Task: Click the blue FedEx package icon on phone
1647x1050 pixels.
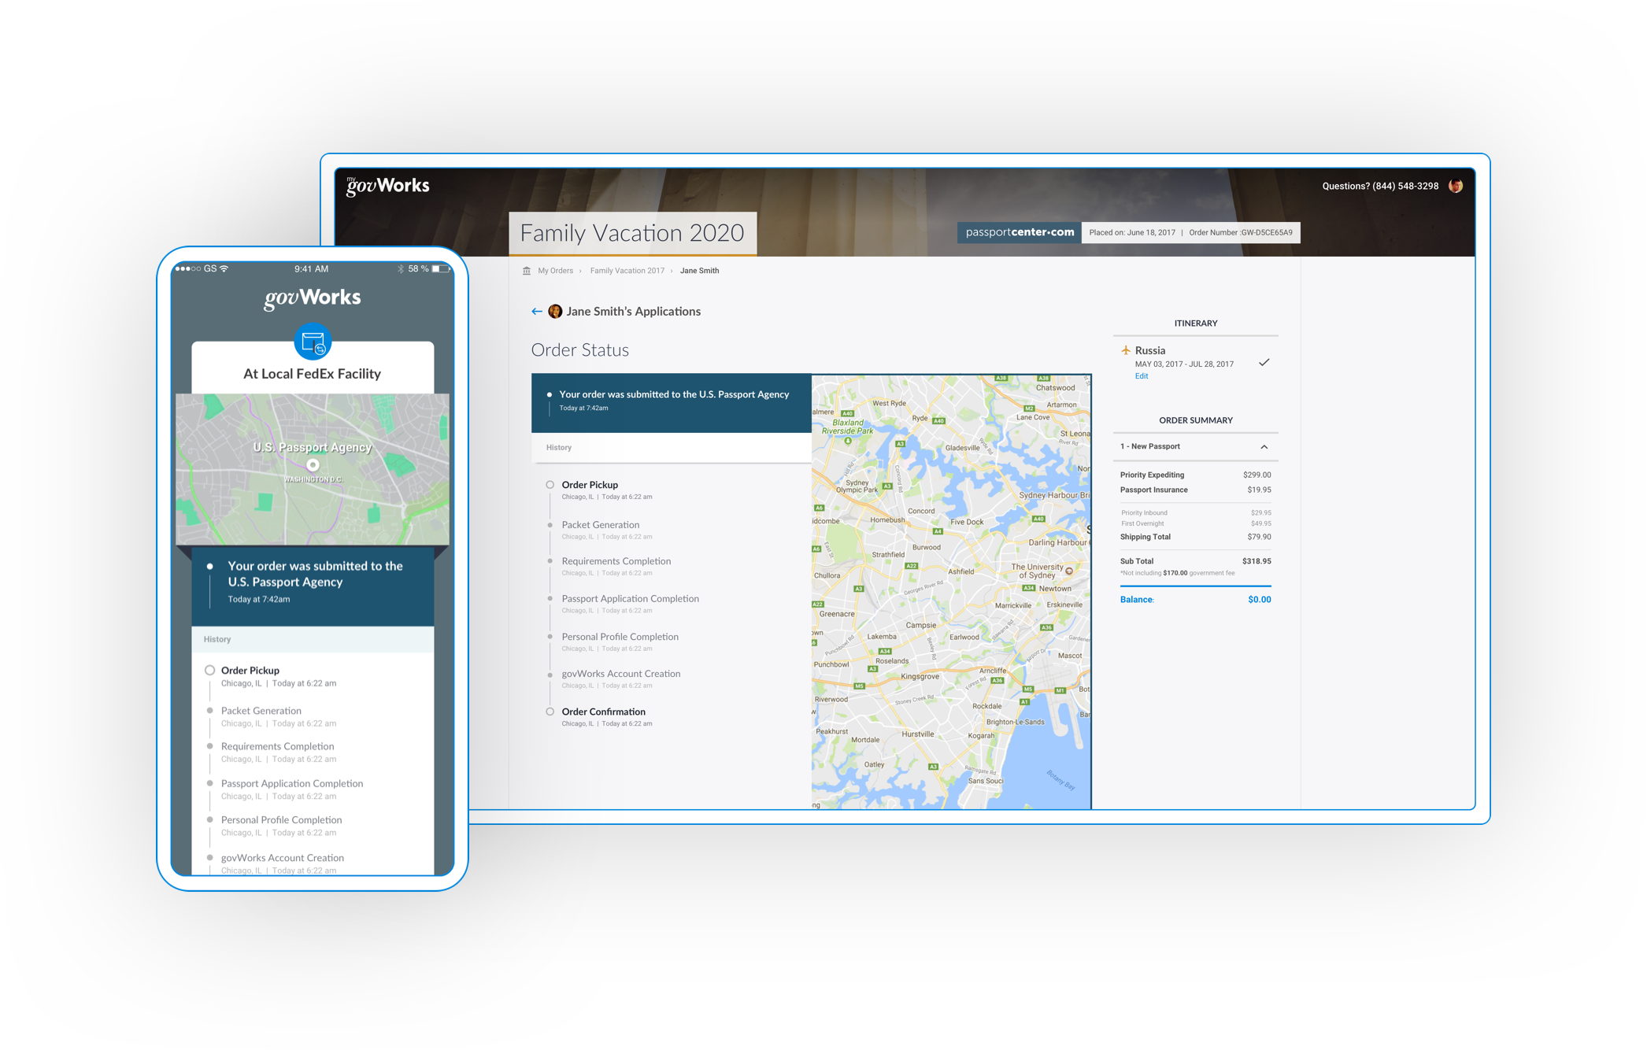Action: pyautogui.click(x=313, y=342)
